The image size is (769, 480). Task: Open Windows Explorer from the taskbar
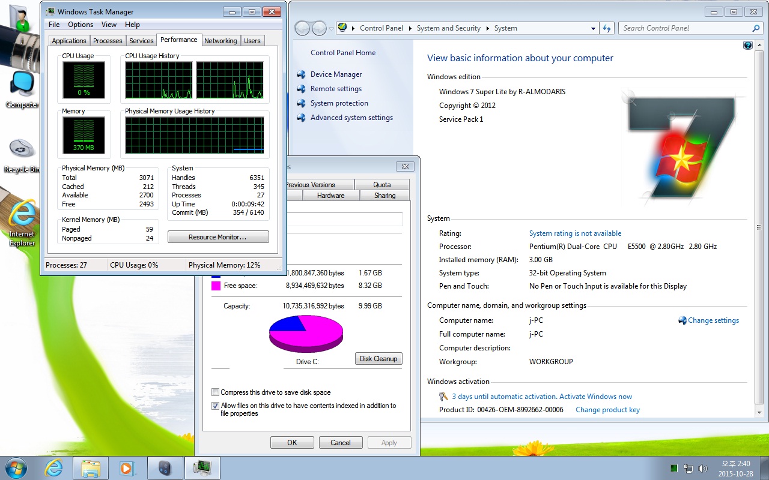90,468
